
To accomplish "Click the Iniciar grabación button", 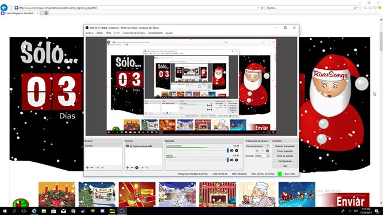I will [x=285, y=151].
